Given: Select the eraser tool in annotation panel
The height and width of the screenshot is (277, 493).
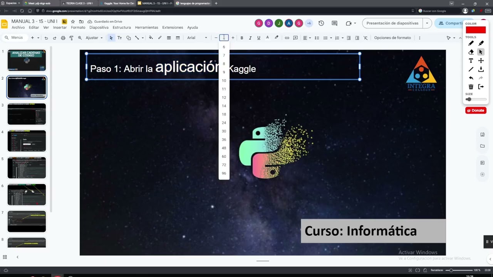Looking at the screenshot, I should click(471, 52).
